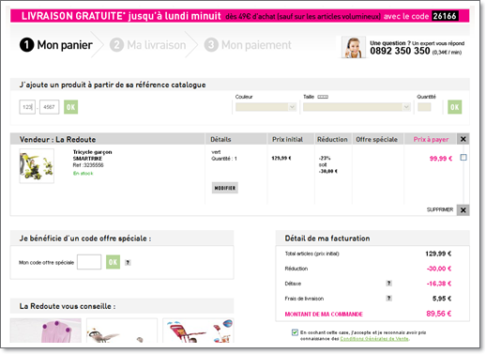Click the Détails column header
Viewport: 486px width, 354px height.
click(x=220, y=139)
